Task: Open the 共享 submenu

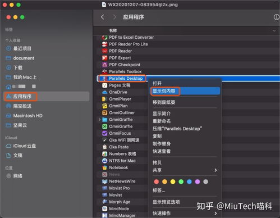Action: pyautogui.click(x=185, y=170)
